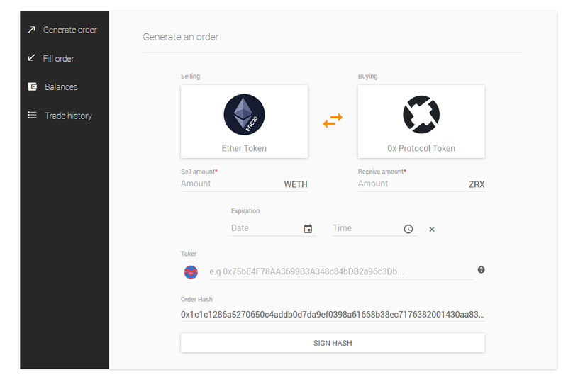Click the Receive amount label
Screen dimensions: 573x382
coord(382,172)
